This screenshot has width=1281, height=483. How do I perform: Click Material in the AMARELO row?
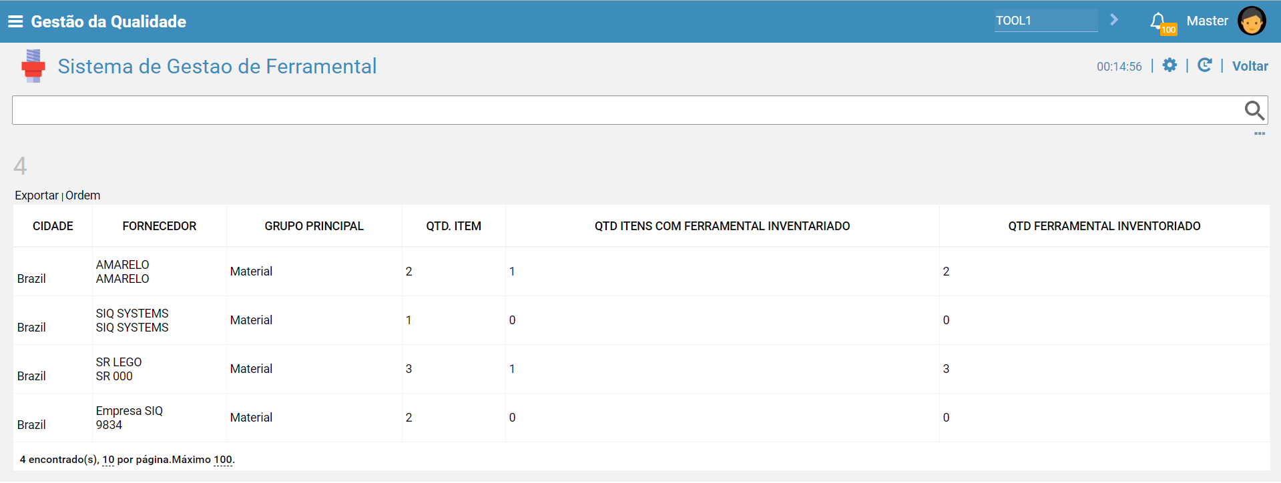click(251, 272)
